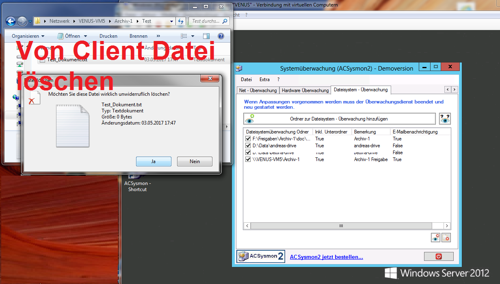Show more toolbar commands with » chevron
Screen dimensions: 500x284
tap(158, 36)
